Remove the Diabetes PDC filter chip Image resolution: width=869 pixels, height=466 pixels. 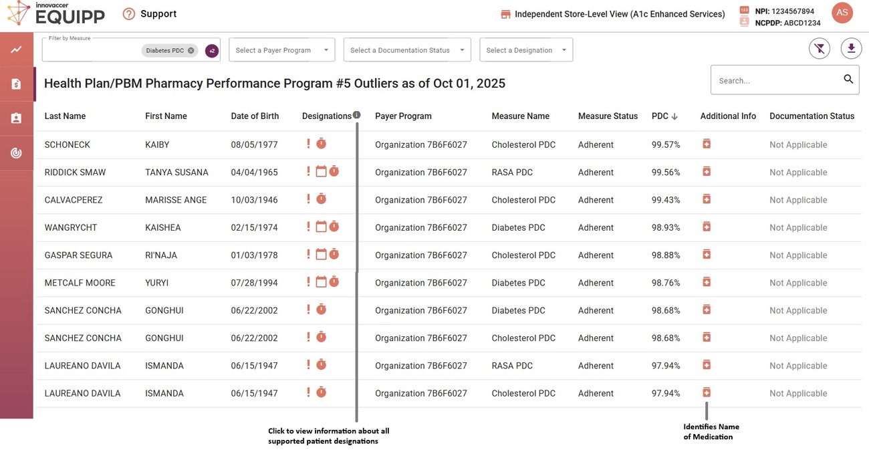pyautogui.click(x=191, y=50)
